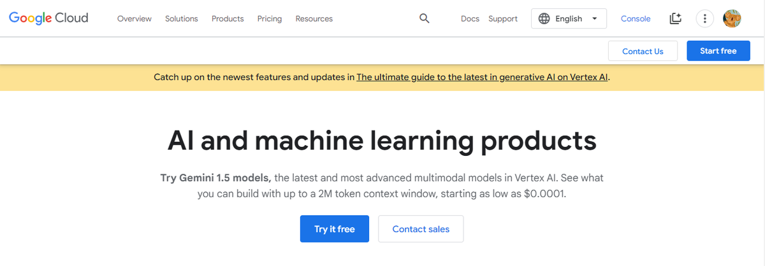Screen dimensions: 765x266
Task: Select the Pricing menu item
Action: 270,18
